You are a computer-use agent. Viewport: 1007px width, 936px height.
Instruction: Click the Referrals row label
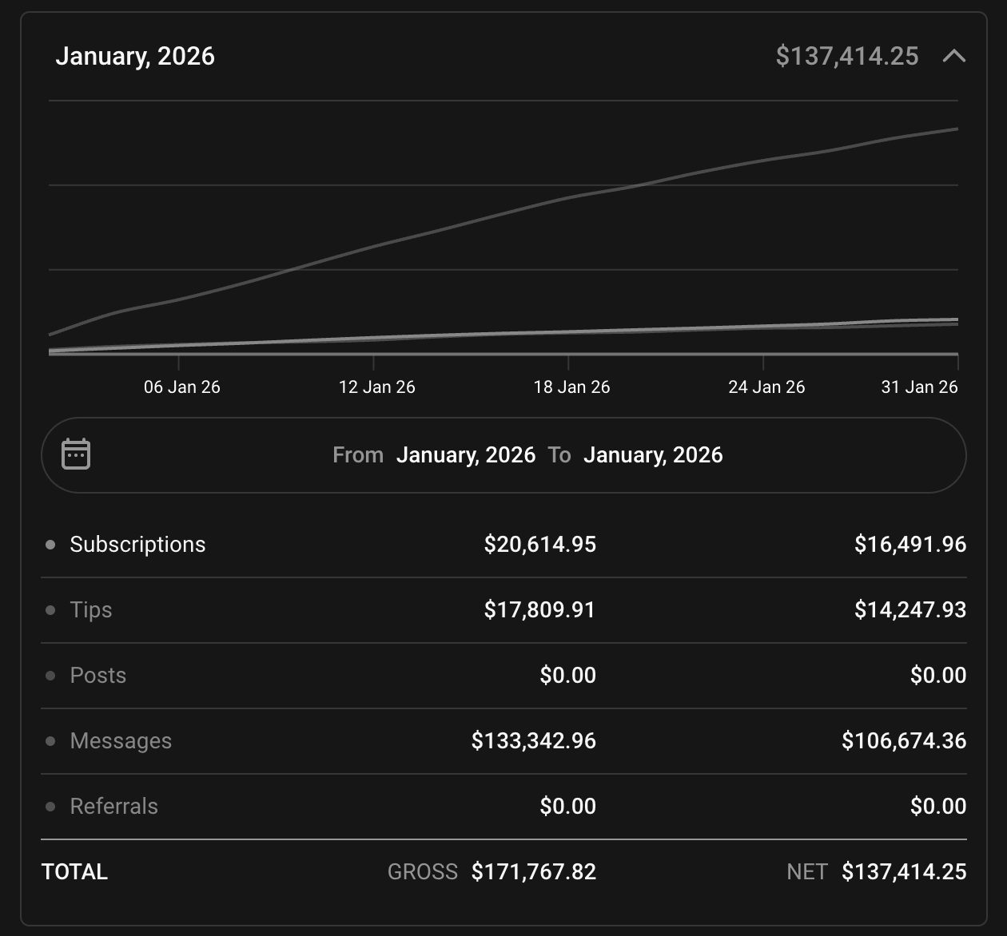pyautogui.click(x=114, y=807)
